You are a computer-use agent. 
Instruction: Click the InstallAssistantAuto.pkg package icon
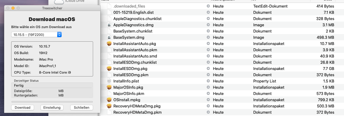109,44
